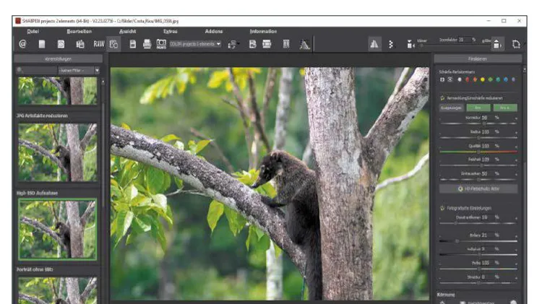Screen dimensions: 542x304
Task: Open the Datei menu
Action: point(33,31)
